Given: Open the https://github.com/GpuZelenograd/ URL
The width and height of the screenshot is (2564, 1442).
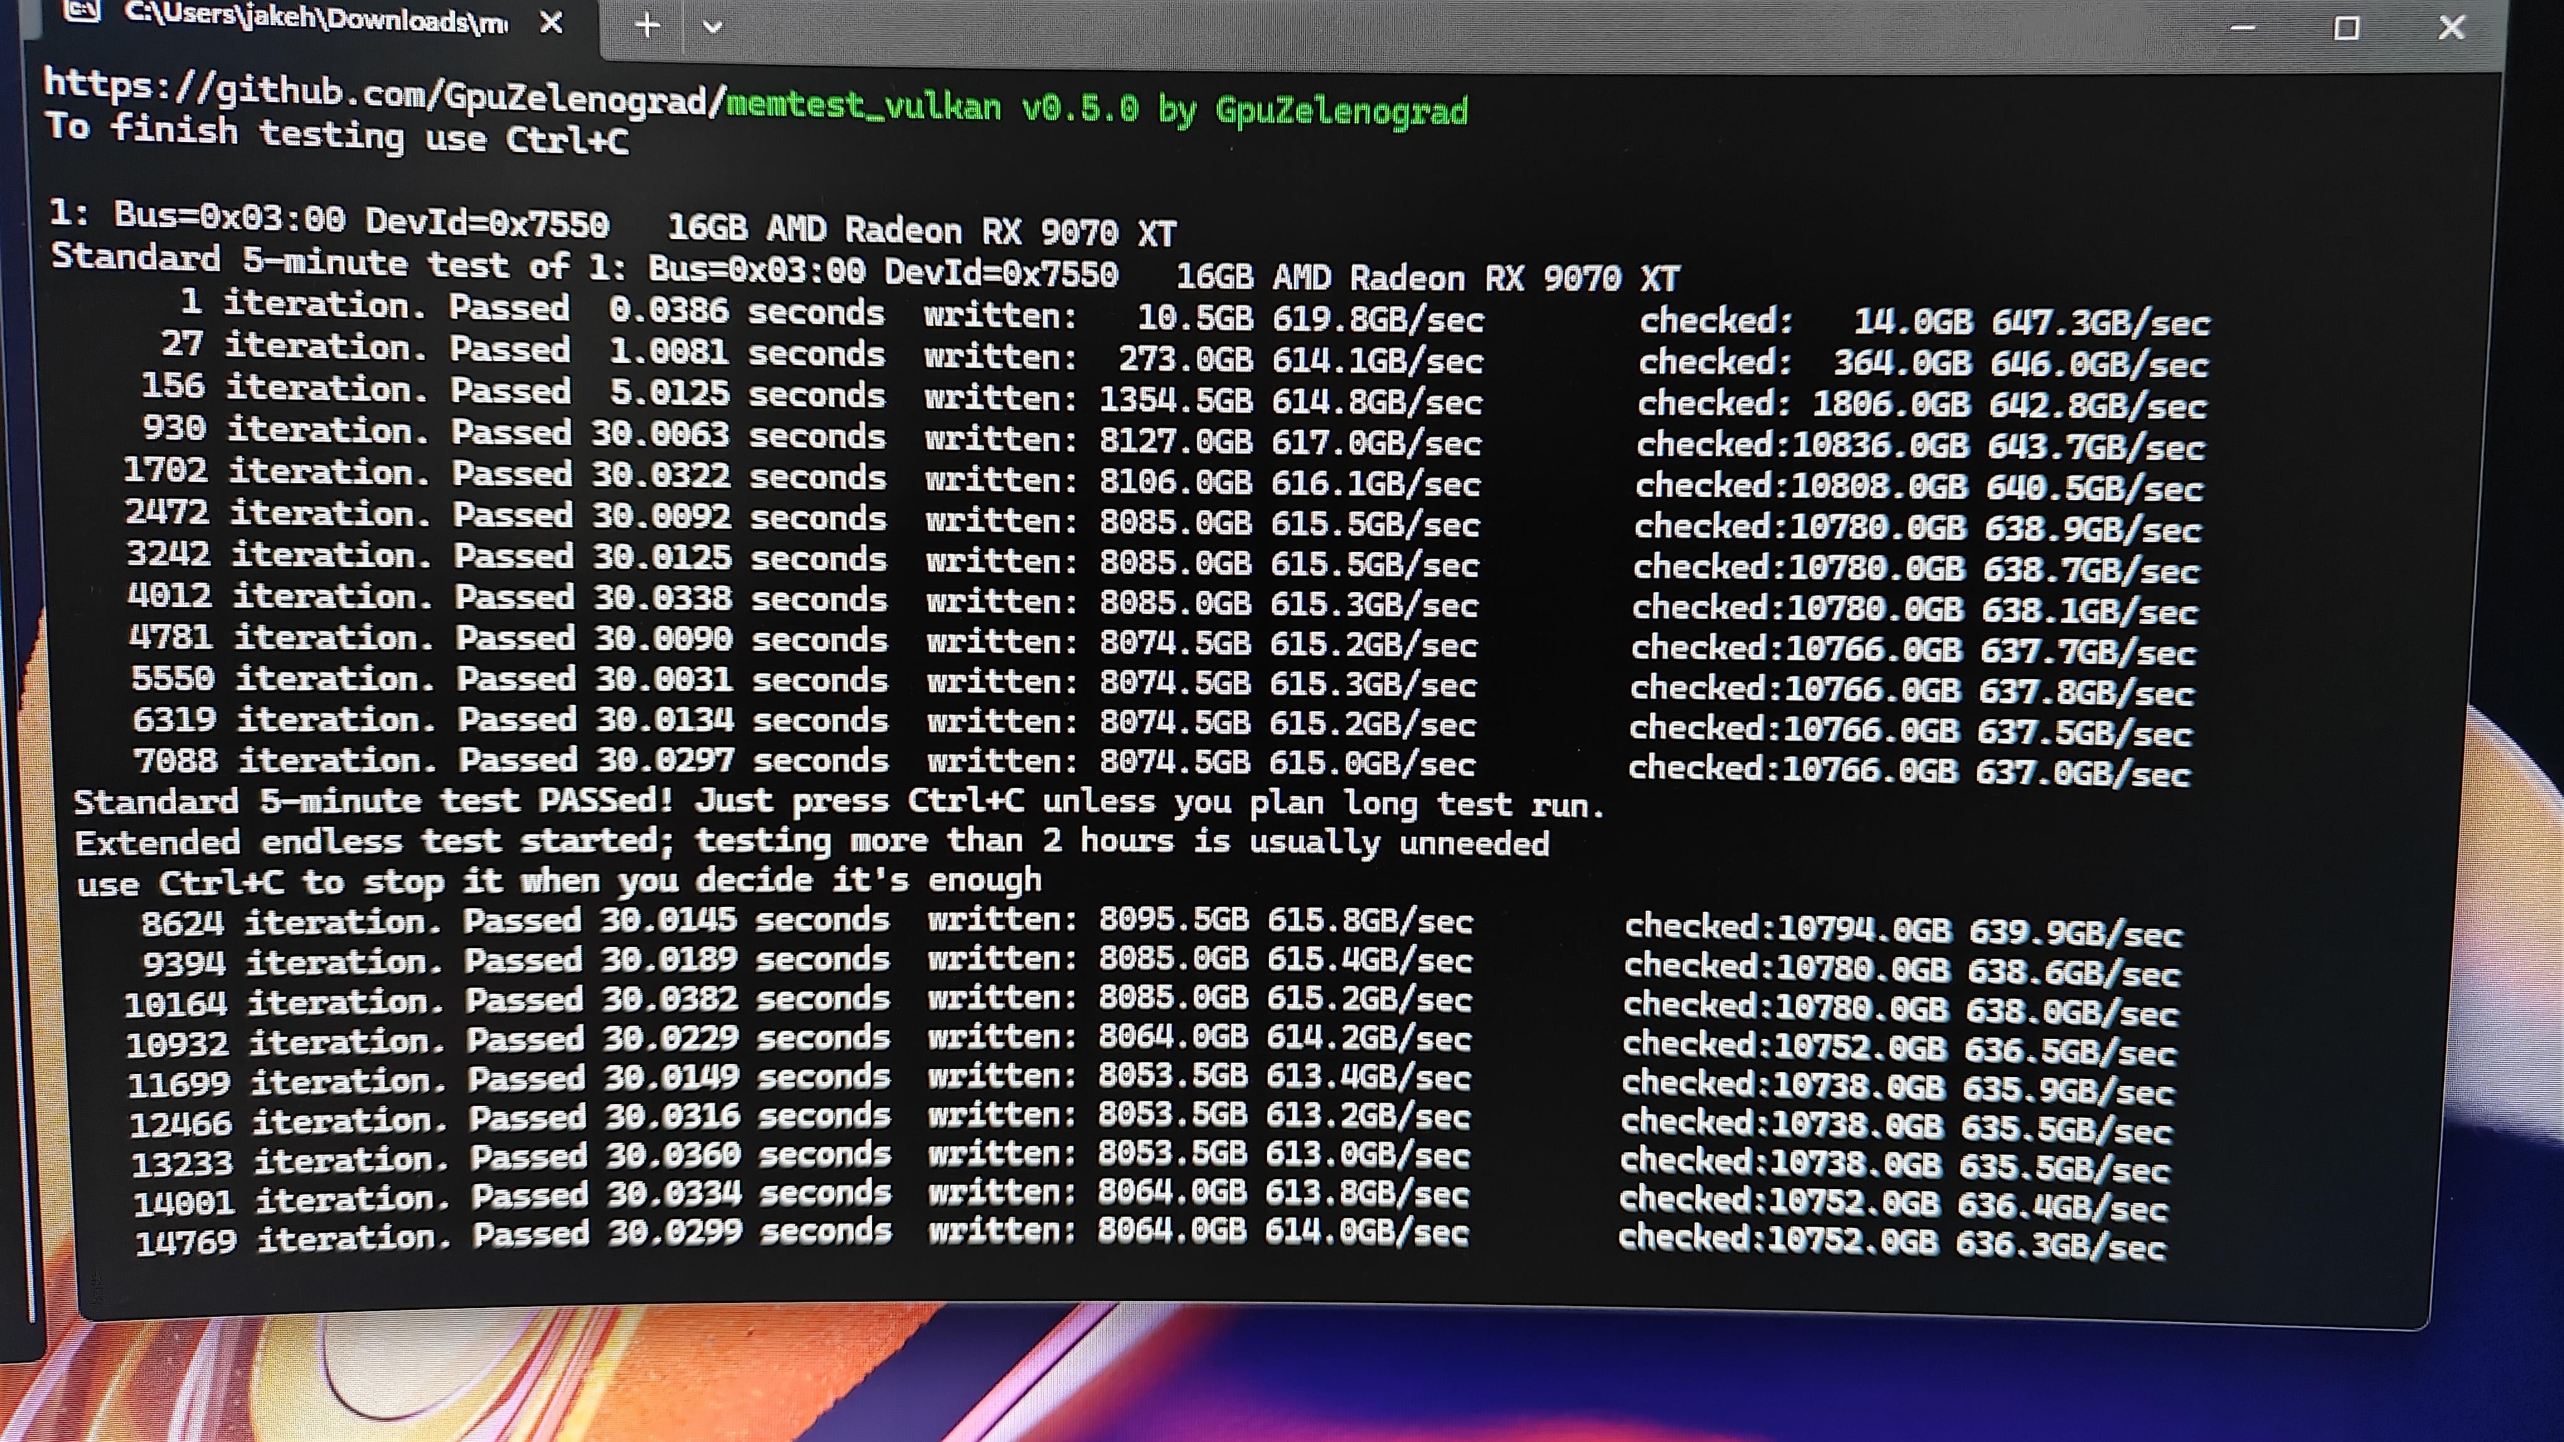Looking at the screenshot, I should [x=385, y=93].
